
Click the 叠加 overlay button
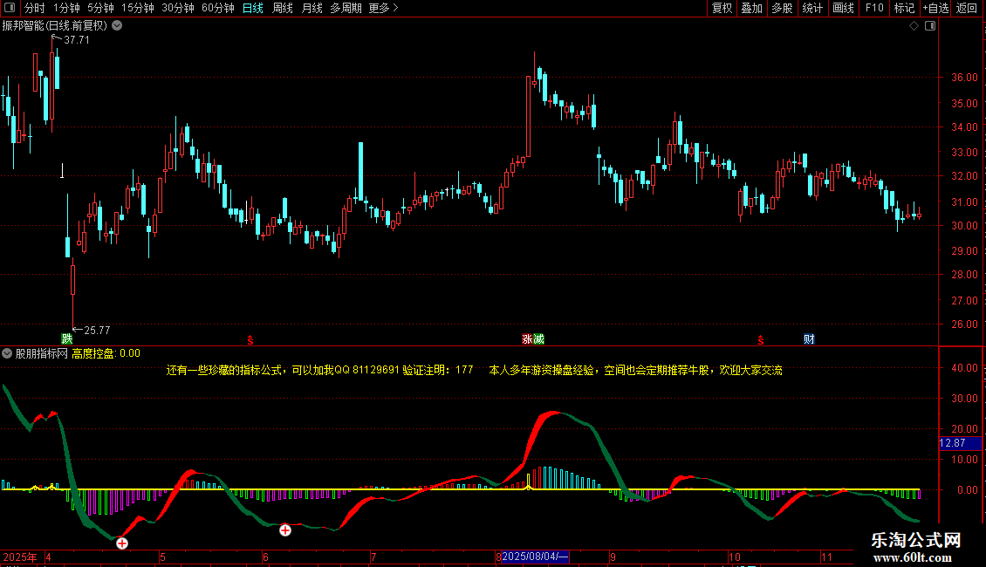point(751,8)
